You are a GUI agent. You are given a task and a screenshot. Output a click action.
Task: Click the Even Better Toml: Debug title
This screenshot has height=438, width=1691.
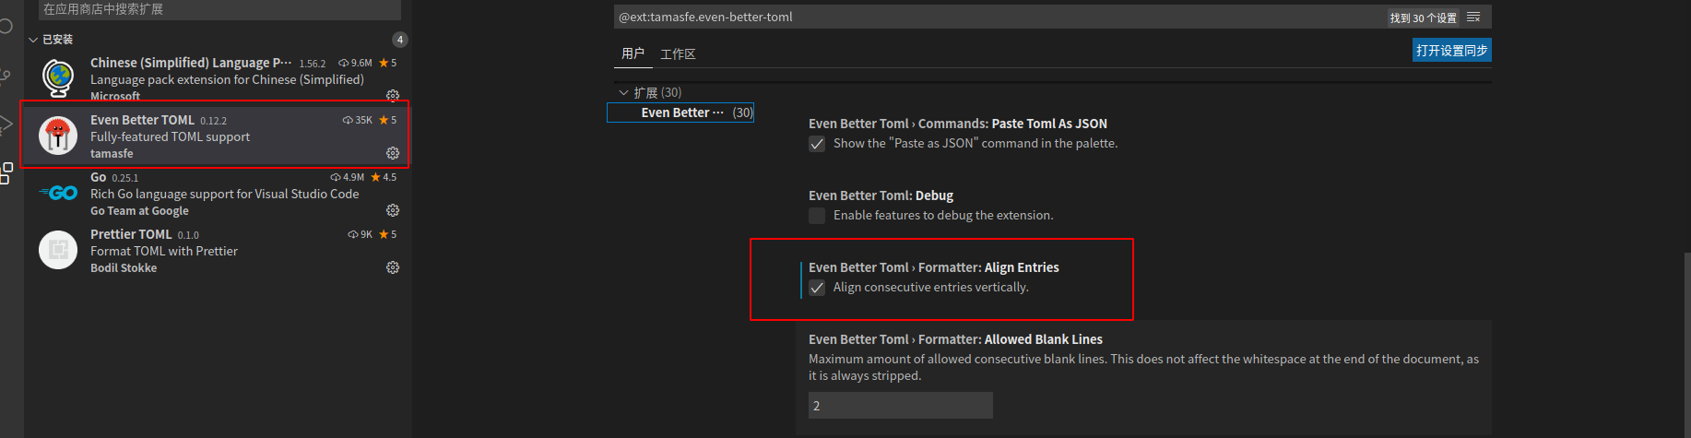pyautogui.click(x=881, y=195)
